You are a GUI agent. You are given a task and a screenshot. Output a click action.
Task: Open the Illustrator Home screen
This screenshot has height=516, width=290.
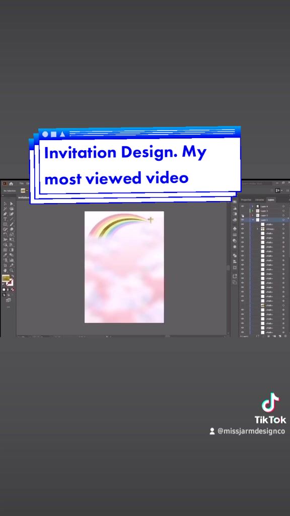11,183
